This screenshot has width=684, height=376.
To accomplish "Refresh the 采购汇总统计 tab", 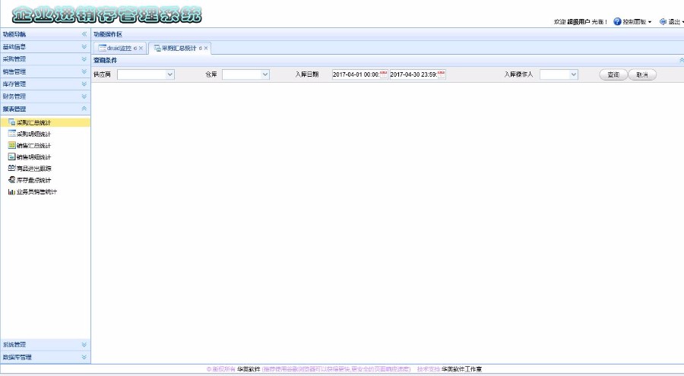I will [200, 49].
